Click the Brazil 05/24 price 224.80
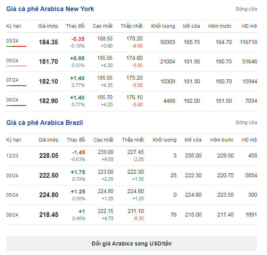267x255 pixels. pos(49,195)
